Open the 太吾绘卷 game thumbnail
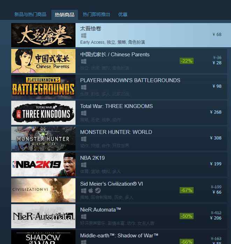The height and width of the screenshot is (244, 231). click(x=43, y=35)
